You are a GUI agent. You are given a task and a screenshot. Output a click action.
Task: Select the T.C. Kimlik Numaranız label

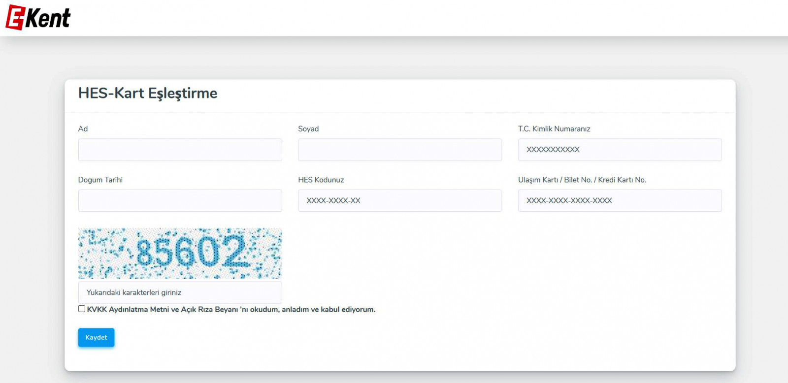point(554,129)
